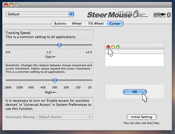Close the SteerMouse window with the red button
175x134 pixels.
pyautogui.click(x=6, y=5)
